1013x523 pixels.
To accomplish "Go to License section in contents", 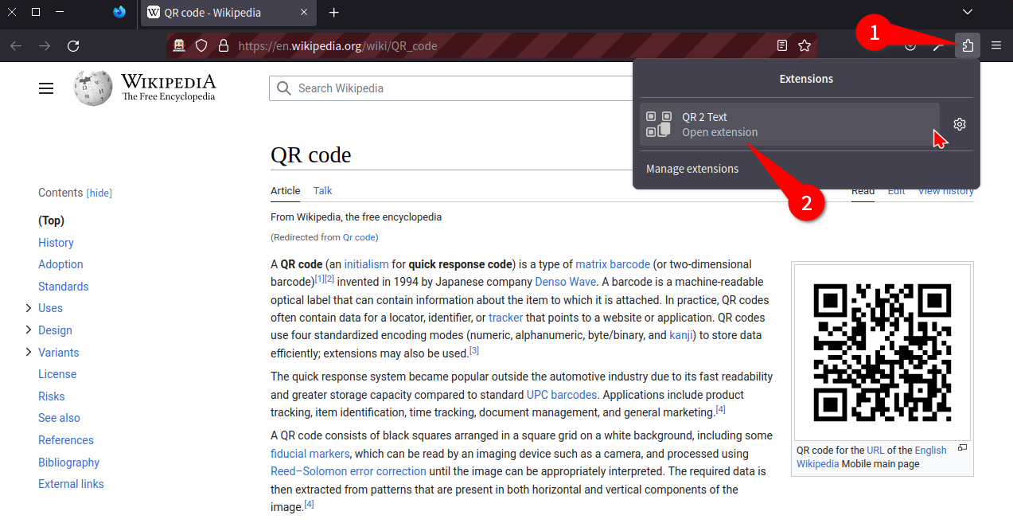I will tap(57, 374).
